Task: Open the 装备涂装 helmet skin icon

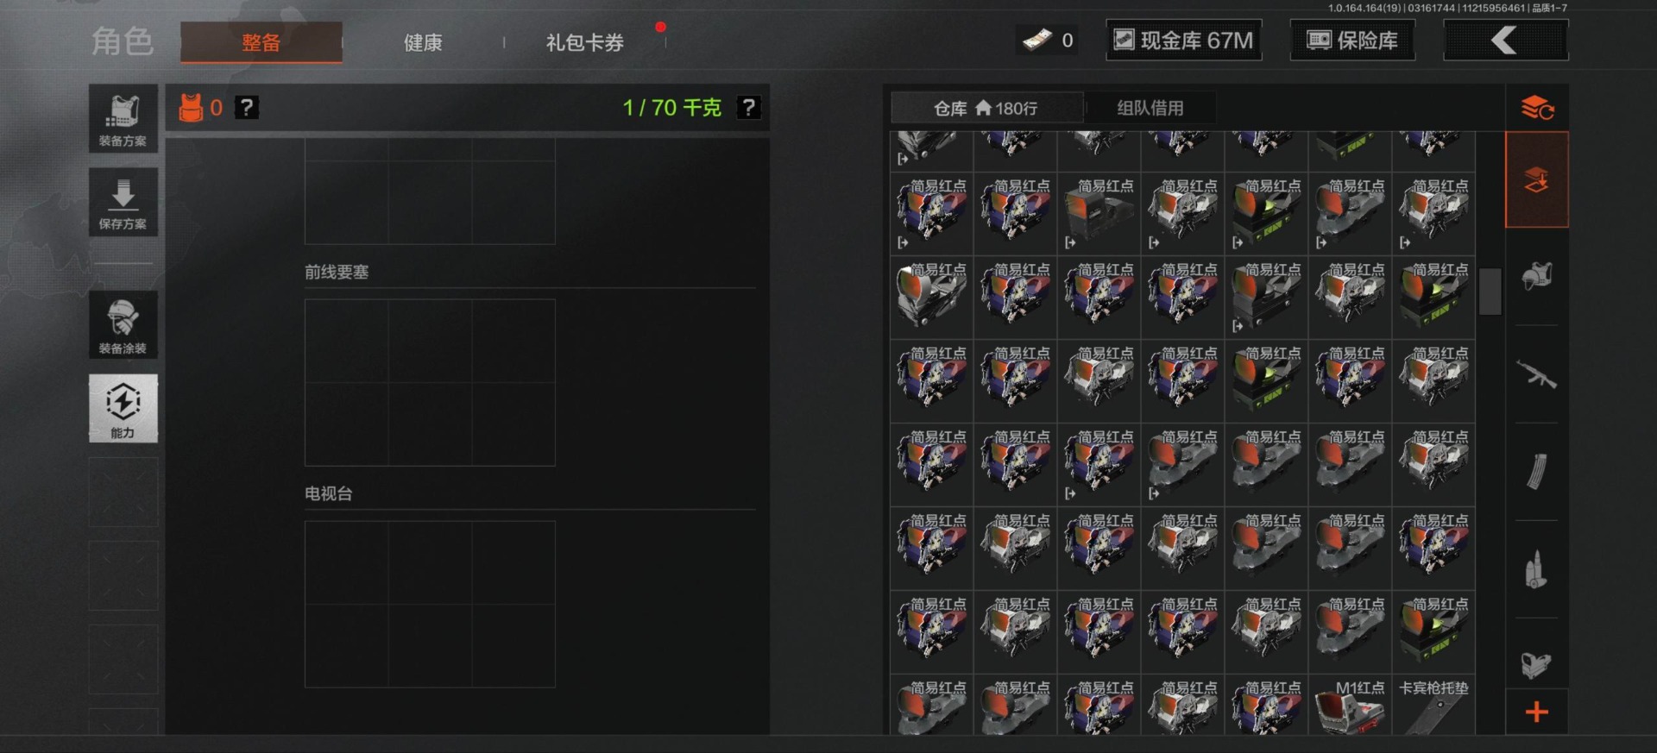Action: (x=123, y=325)
